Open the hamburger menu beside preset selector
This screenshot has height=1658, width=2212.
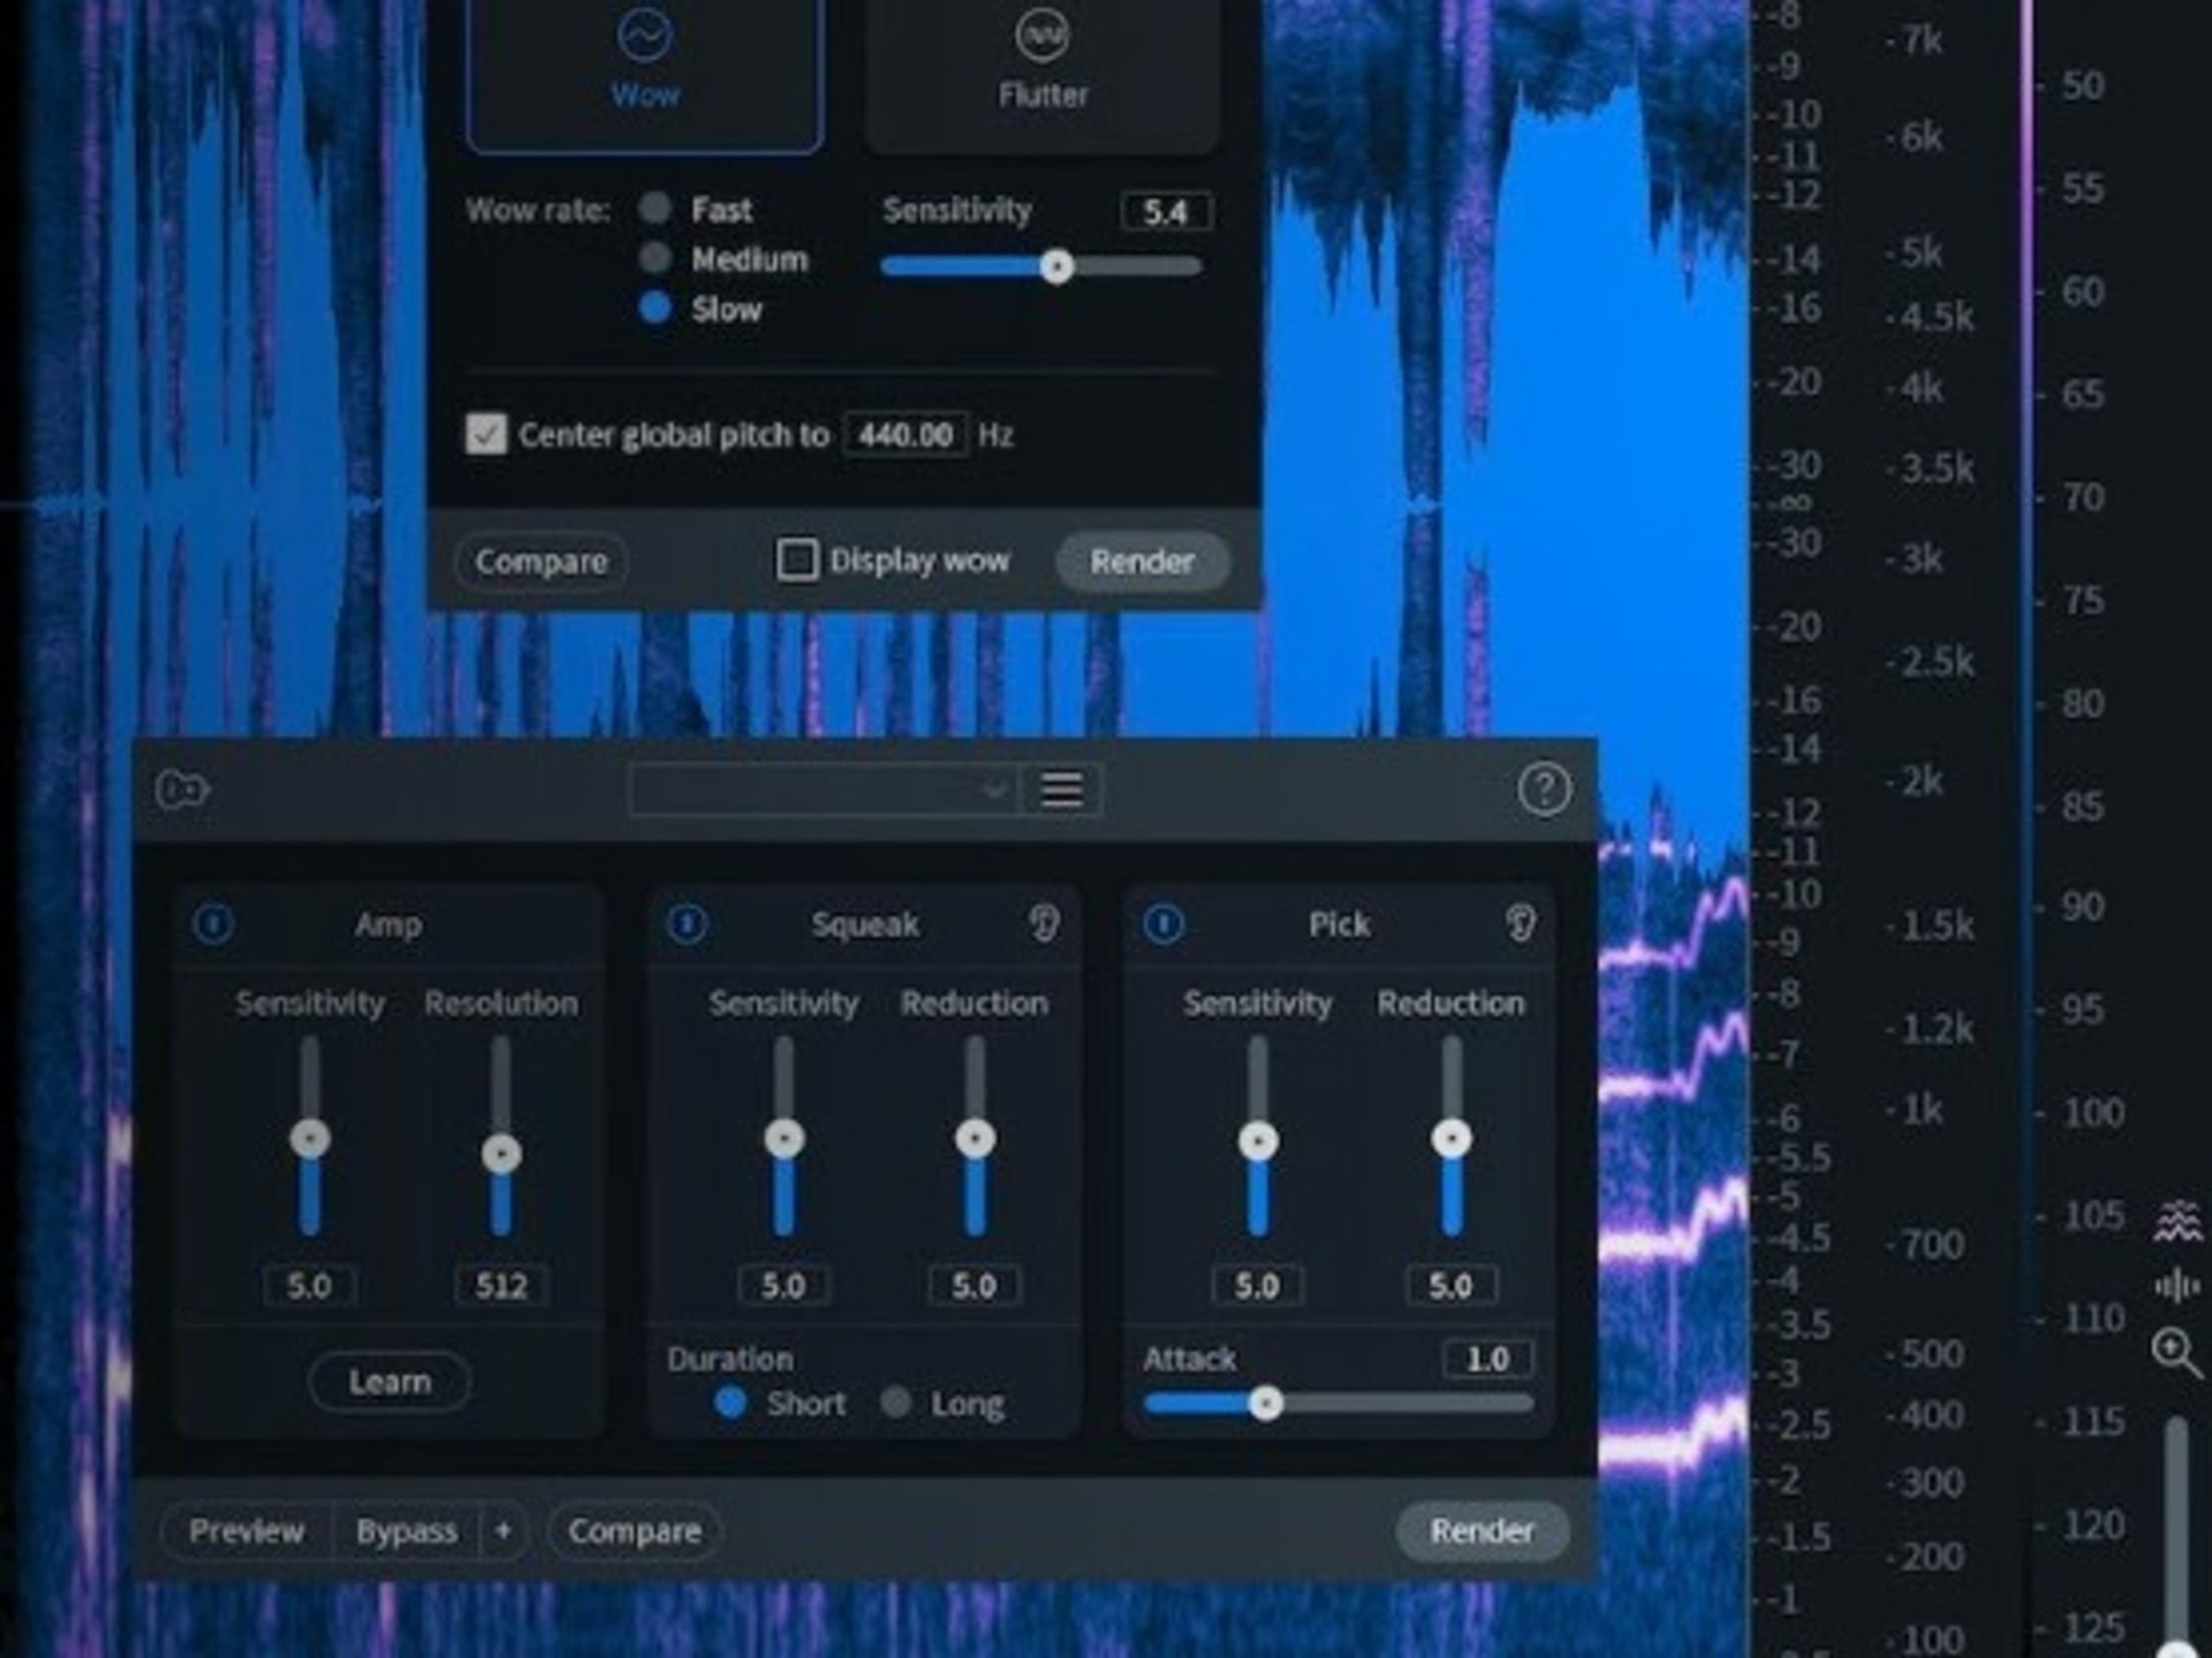click(1062, 790)
